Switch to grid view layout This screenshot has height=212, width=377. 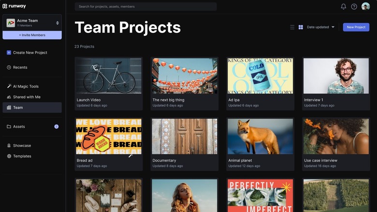click(x=301, y=27)
